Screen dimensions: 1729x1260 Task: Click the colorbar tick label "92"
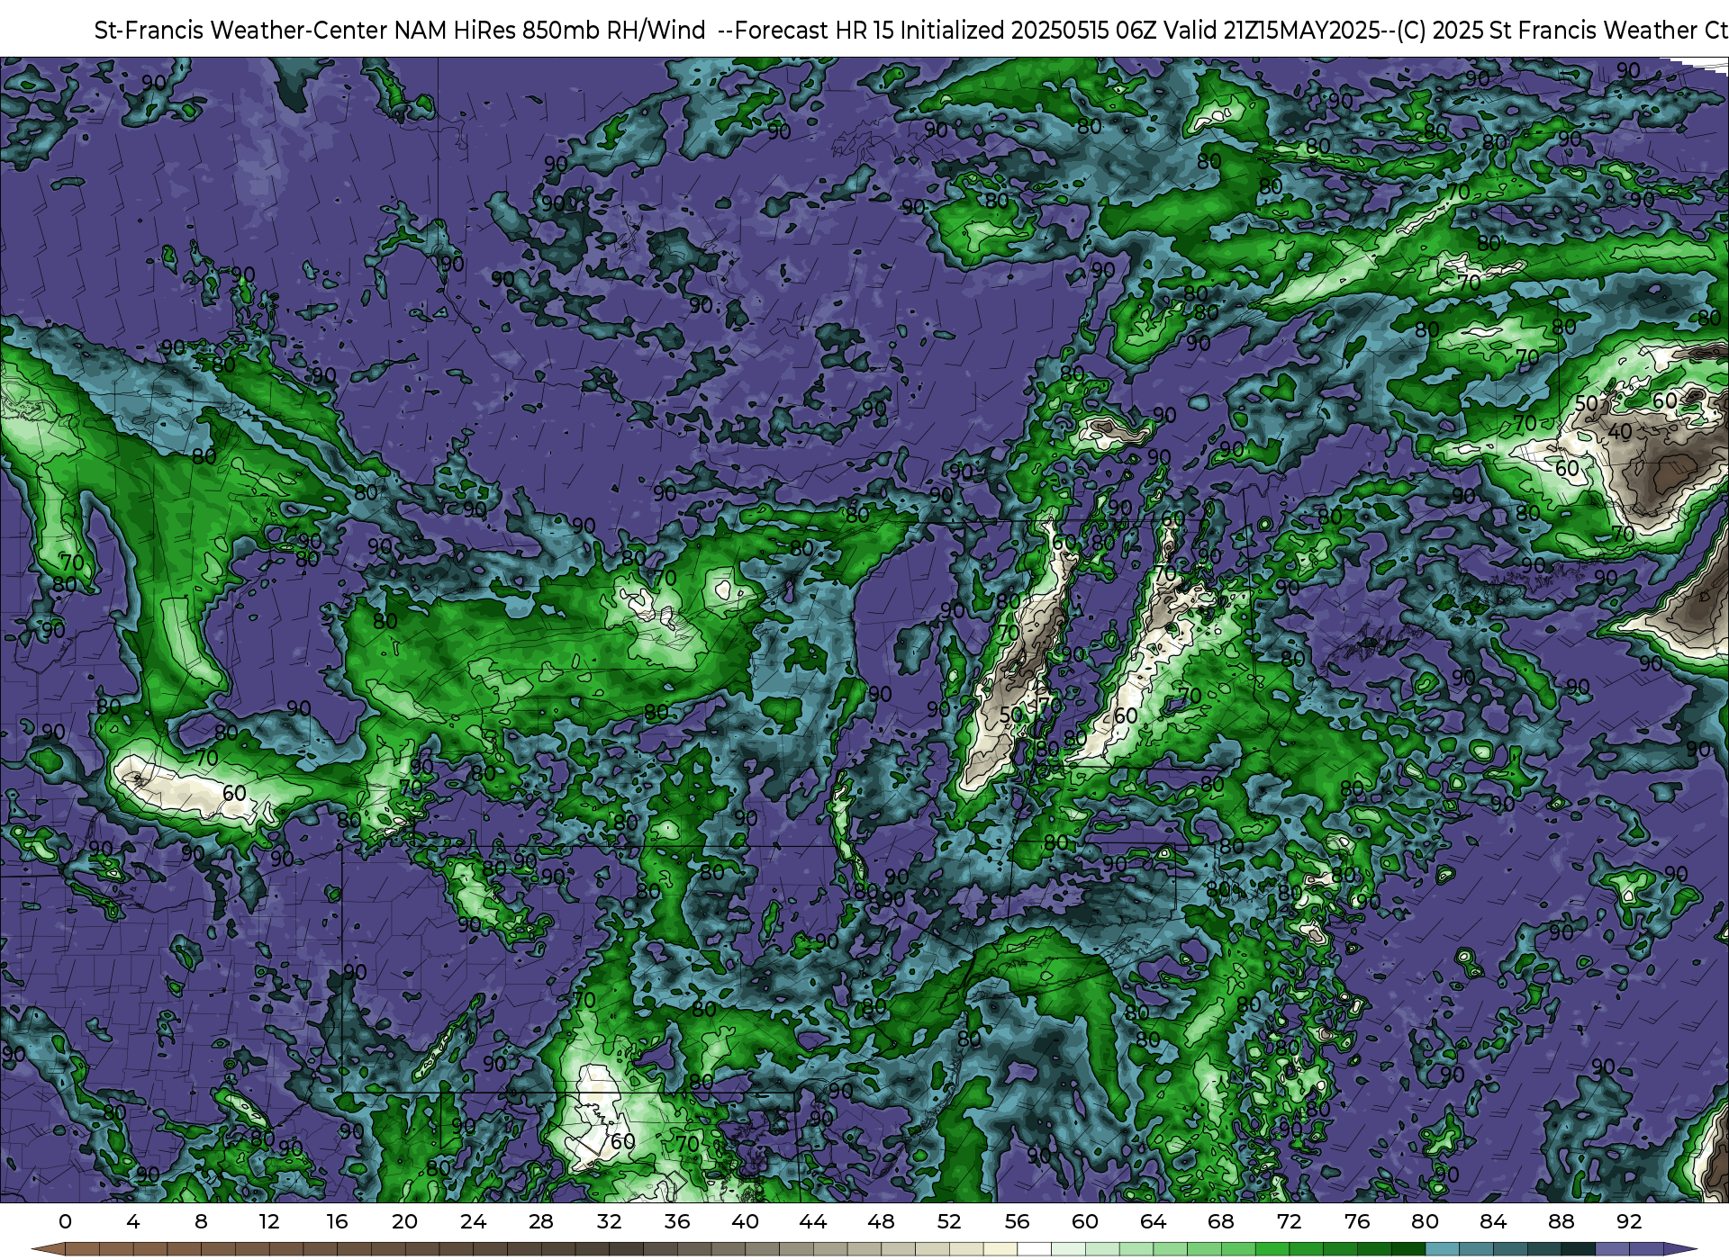pyautogui.click(x=1629, y=1221)
